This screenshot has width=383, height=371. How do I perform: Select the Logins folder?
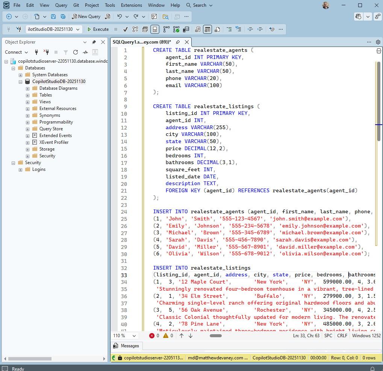point(39,169)
